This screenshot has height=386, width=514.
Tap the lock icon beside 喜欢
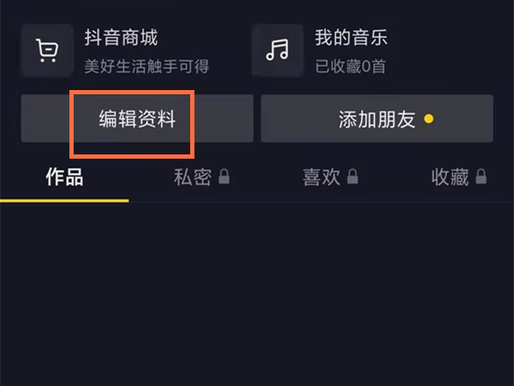353,177
